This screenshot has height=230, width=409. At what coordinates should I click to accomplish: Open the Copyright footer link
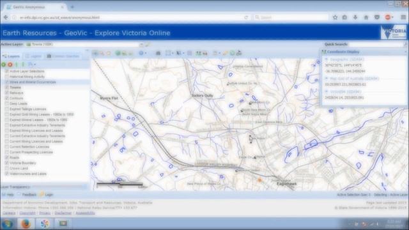(x=27, y=213)
